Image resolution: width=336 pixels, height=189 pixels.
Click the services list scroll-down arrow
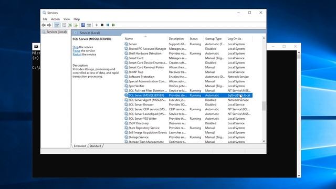coord(264,141)
